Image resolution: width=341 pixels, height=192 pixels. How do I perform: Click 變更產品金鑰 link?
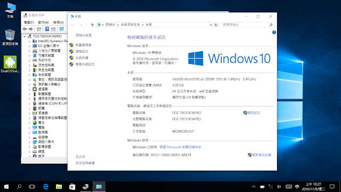click(x=262, y=155)
